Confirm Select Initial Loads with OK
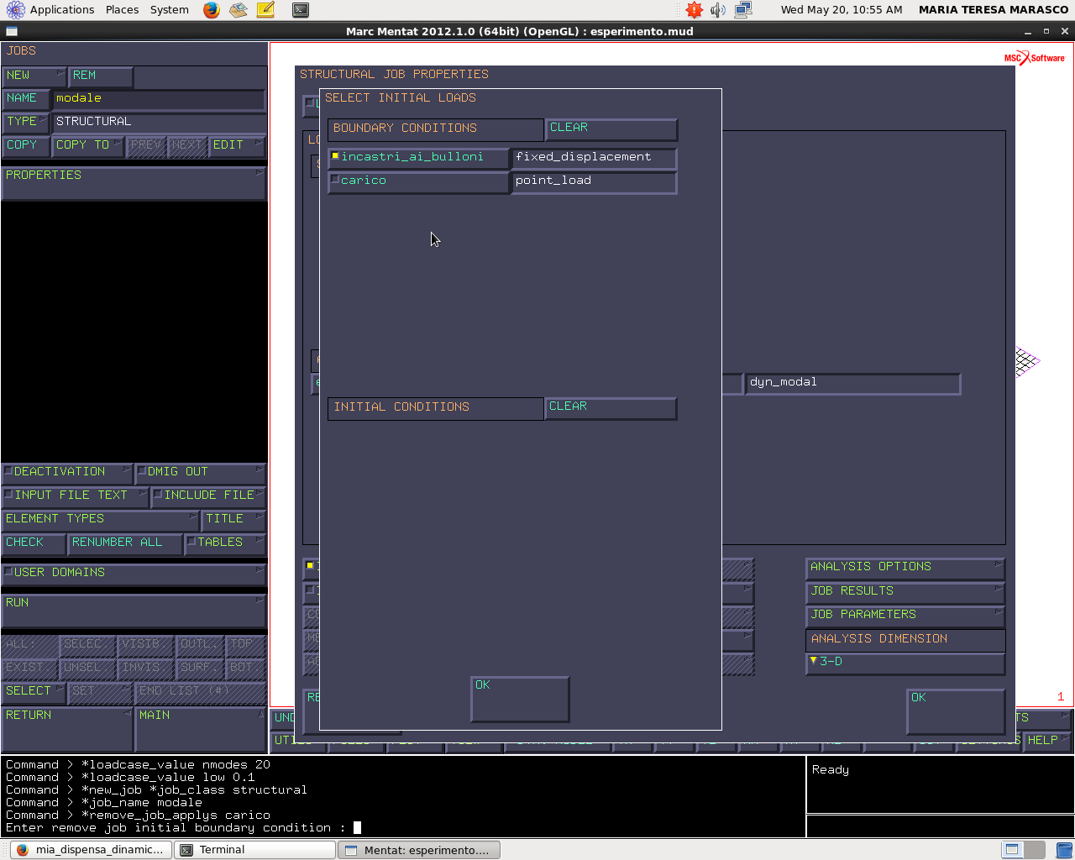 [520, 699]
